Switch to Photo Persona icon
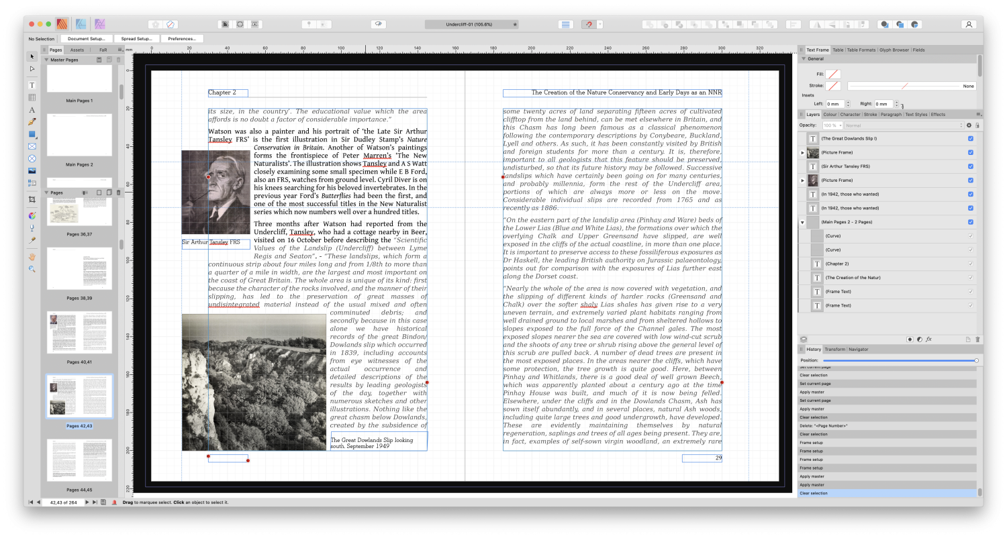Screen dimensions: 1007x538 coord(100,24)
